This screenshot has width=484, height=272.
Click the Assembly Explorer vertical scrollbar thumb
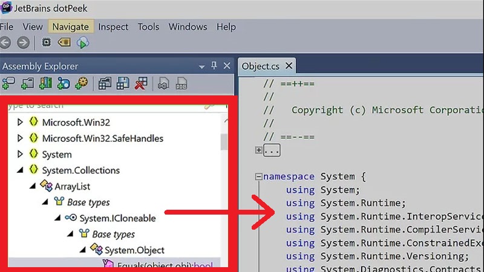pos(224,142)
